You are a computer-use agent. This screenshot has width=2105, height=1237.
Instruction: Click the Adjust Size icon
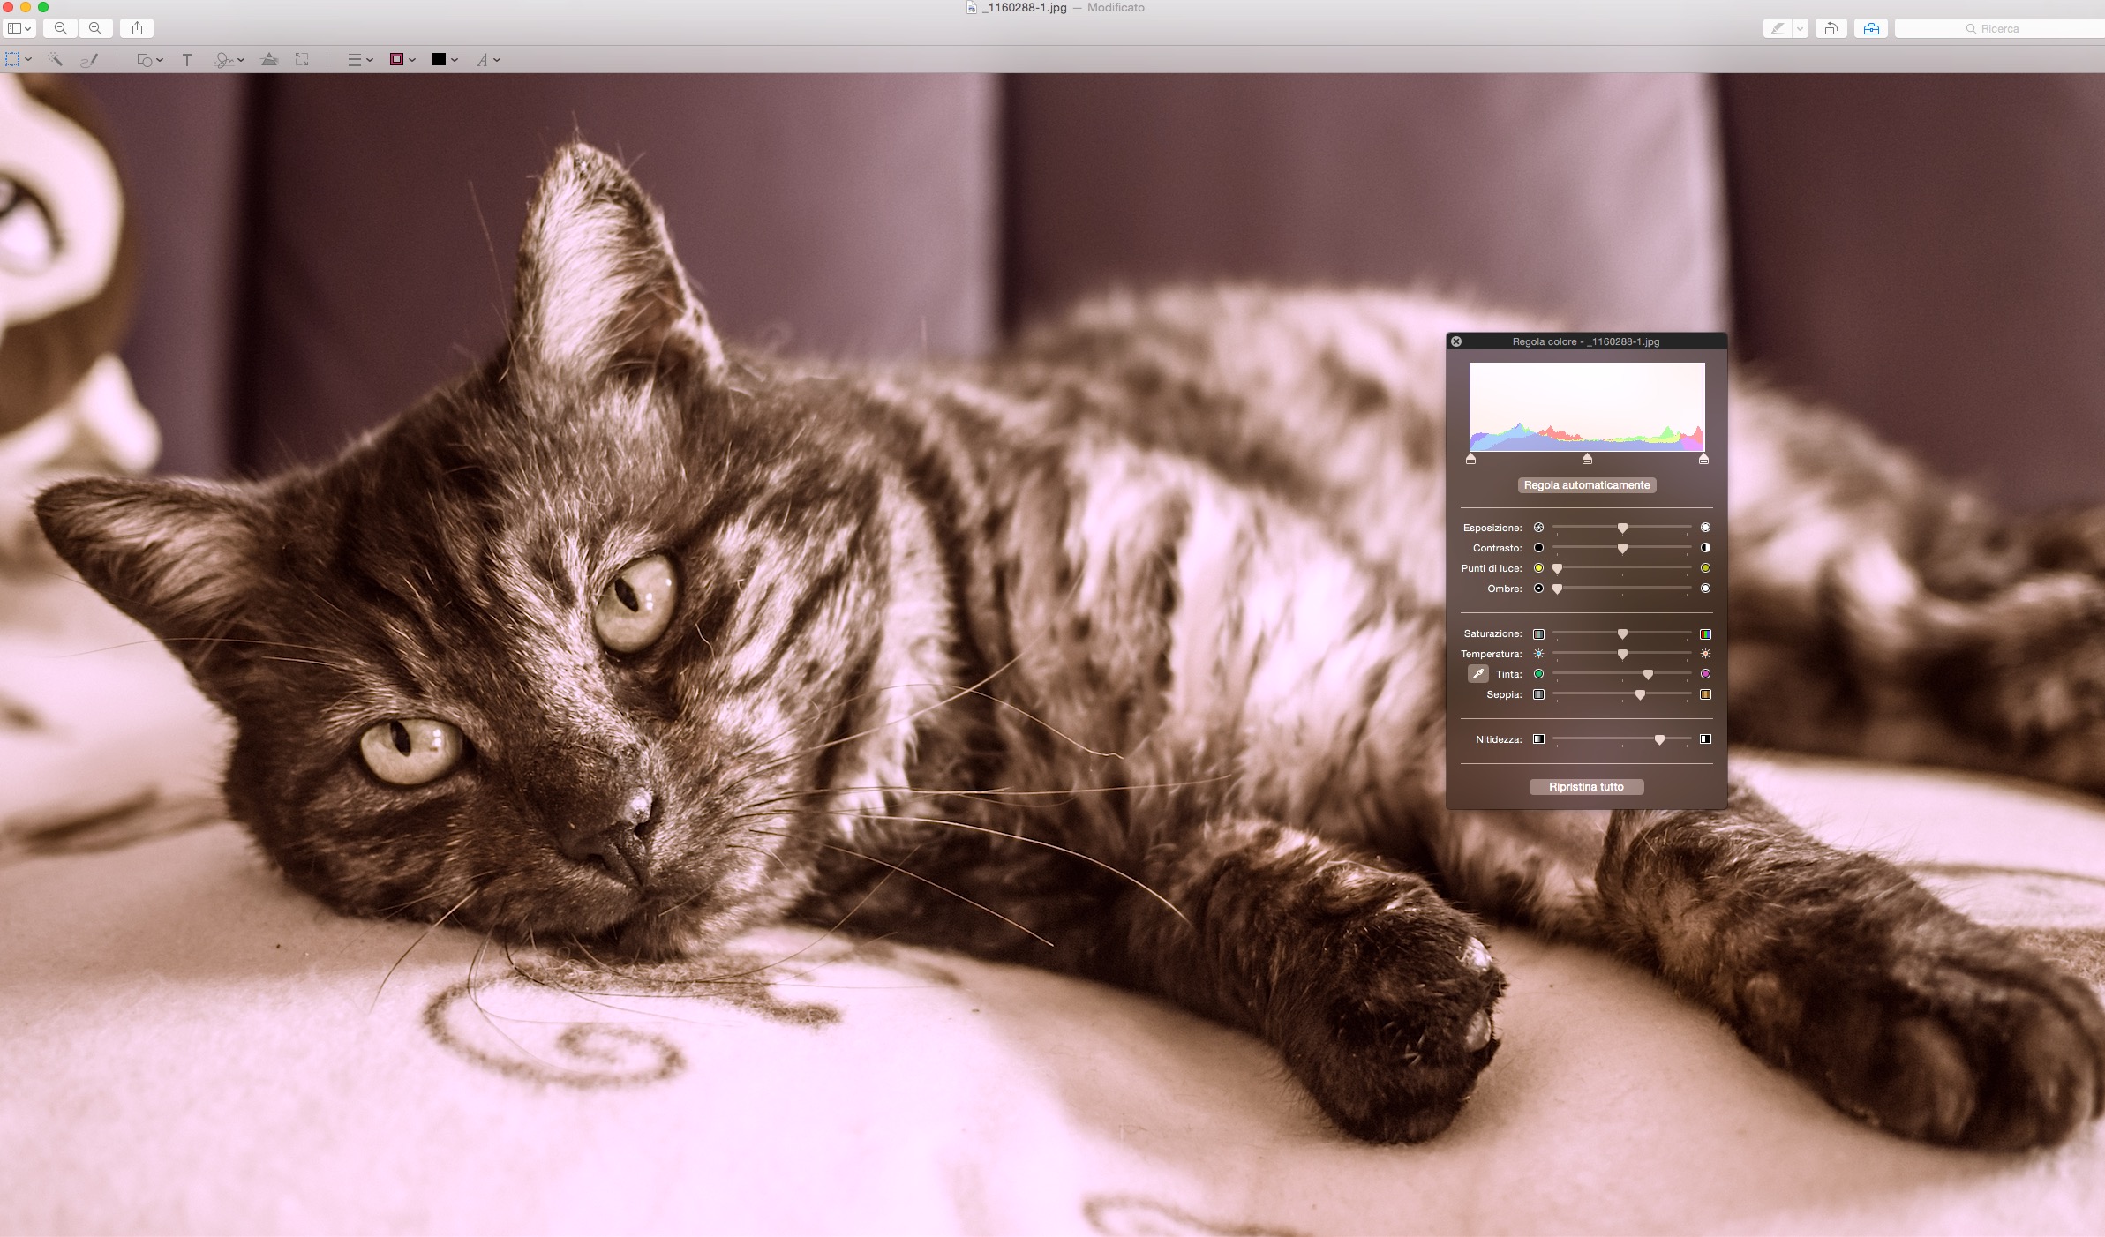pyautogui.click(x=302, y=60)
